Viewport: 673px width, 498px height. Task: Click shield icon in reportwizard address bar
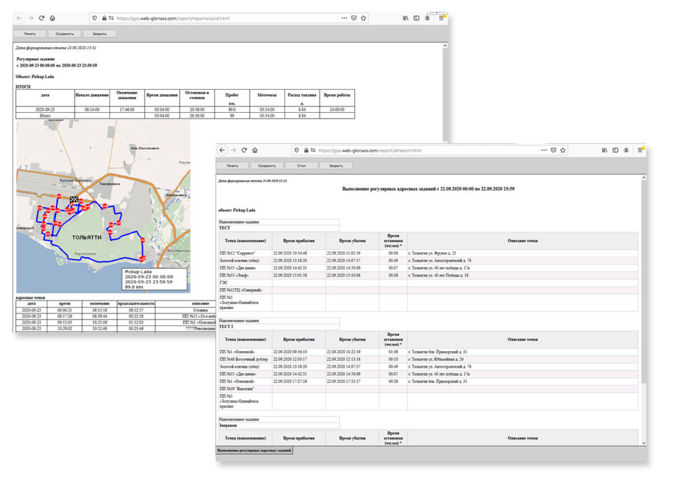(95, 18)
